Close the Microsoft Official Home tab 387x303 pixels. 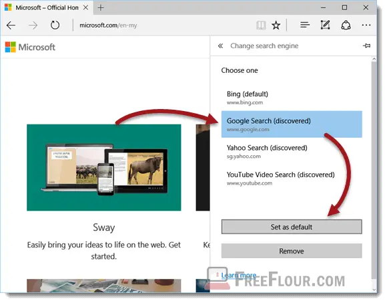click(x=85, y=7)
